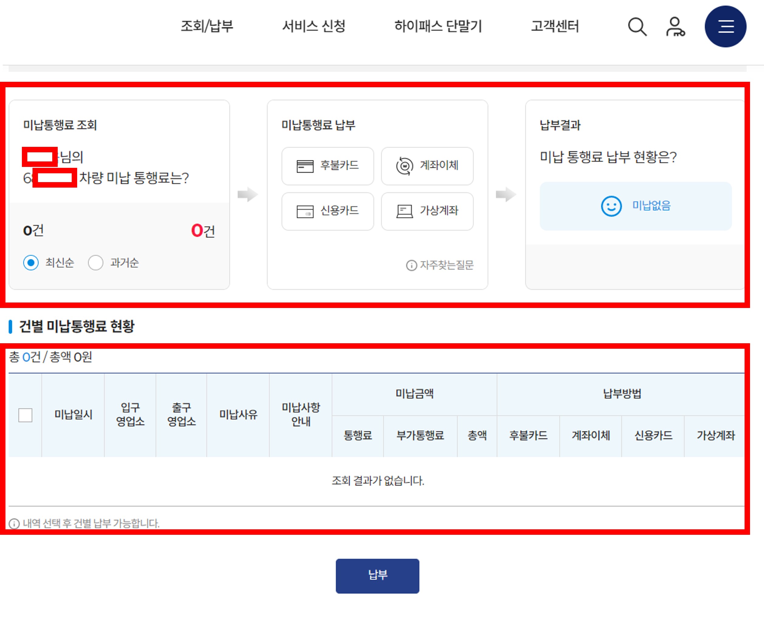This screenshot has width=764, height=626.
Task: Open the 서비스 신청 menu
Action: click(x=313, y=26)
